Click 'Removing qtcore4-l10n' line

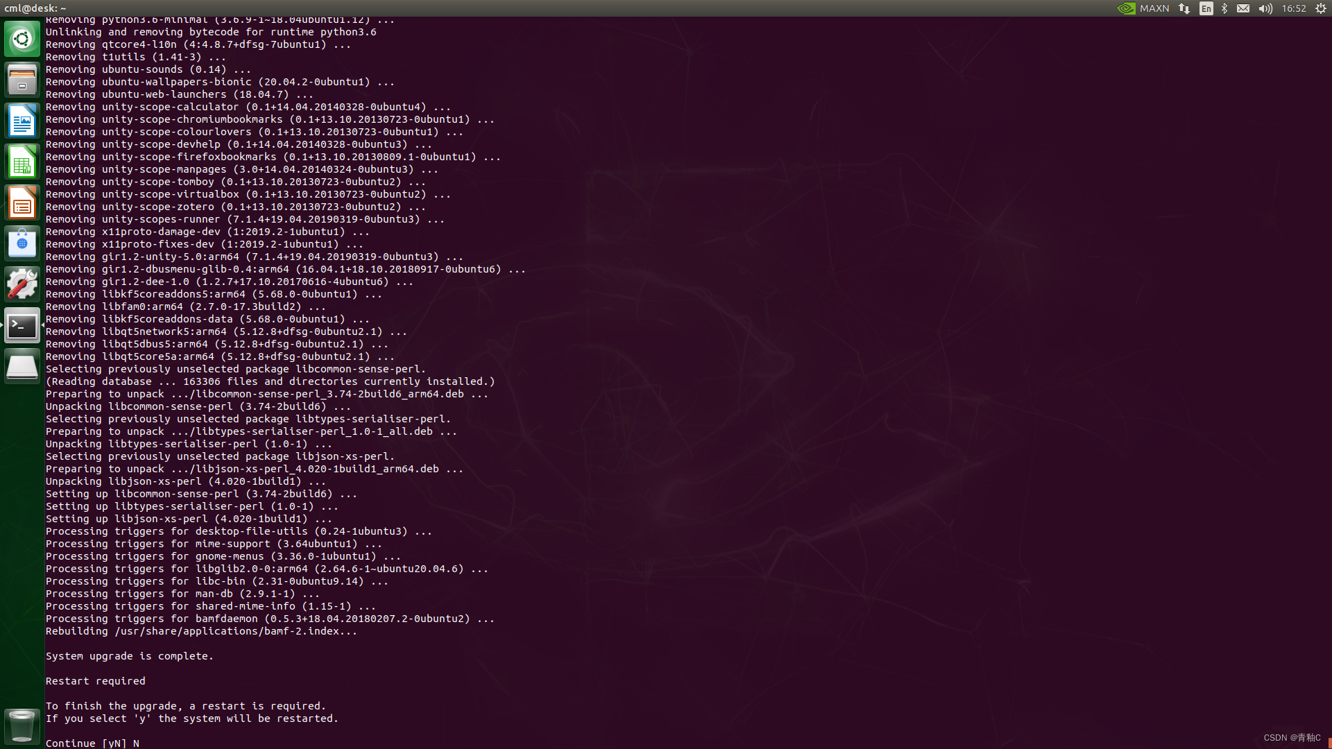click(x=198, y=44)
